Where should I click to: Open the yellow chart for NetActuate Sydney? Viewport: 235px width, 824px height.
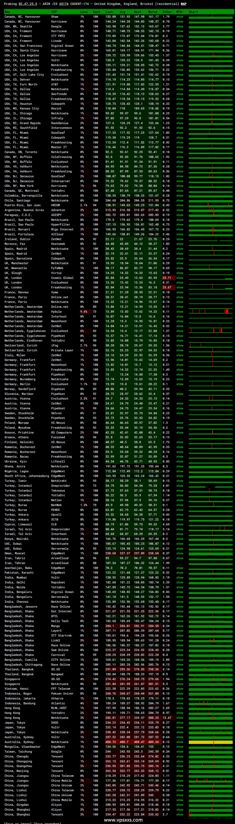pyautogui.click(x=211, y=742)
